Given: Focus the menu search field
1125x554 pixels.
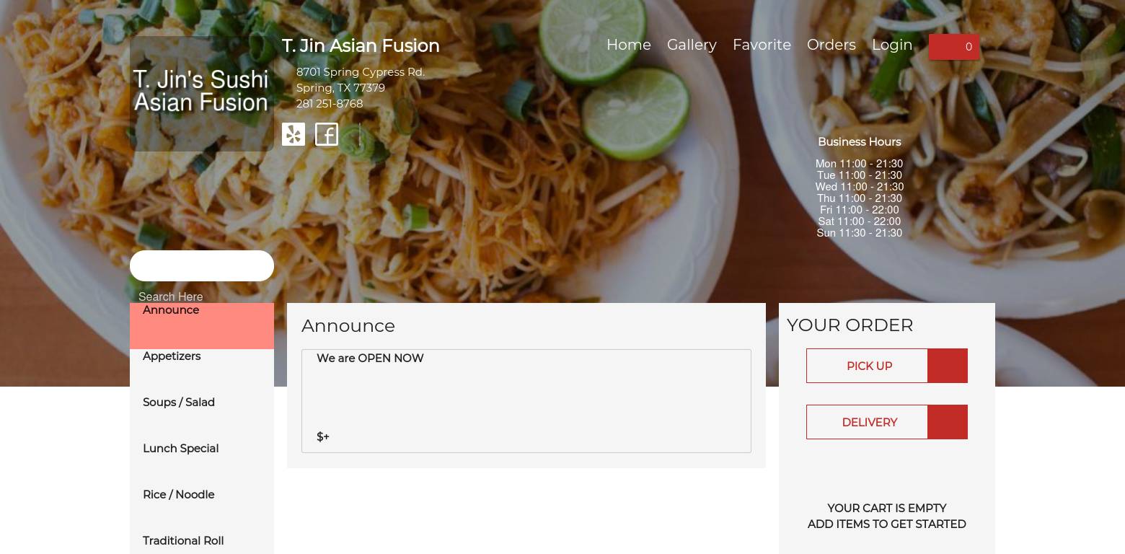Looking at the screenshot, I should click(202, 266).
